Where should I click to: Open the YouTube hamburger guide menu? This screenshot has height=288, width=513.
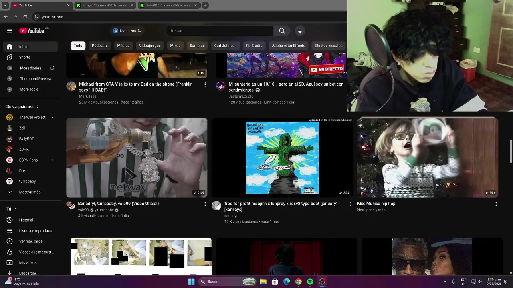pyautogui.click(x=10, y=31)
